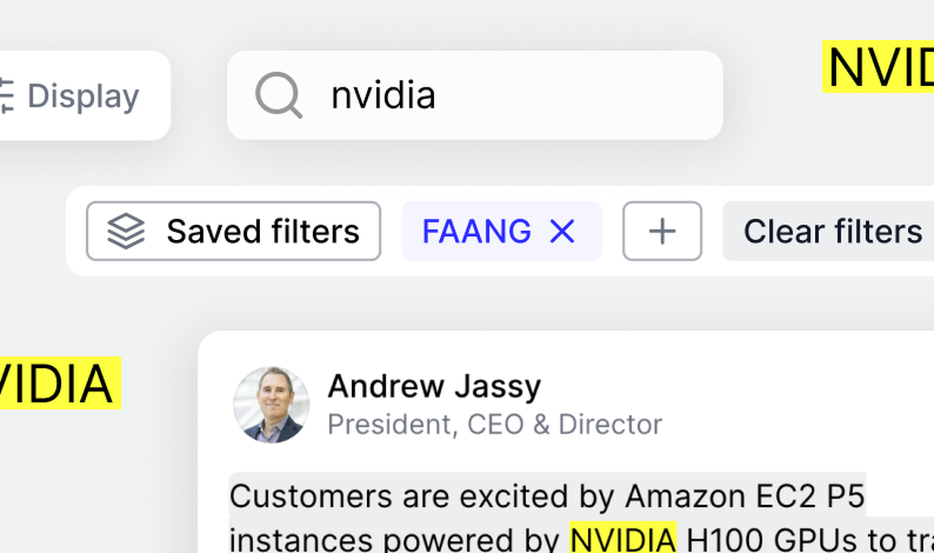The height and width of the screenshot is (553, 934).
Task: Remove the FAANG filter with X
Action: pos(562,231)
